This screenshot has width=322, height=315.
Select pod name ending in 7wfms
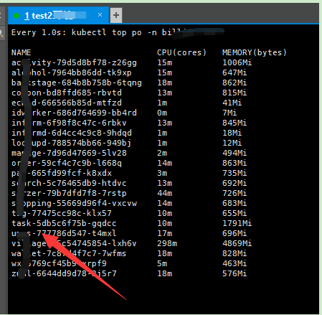(69, 253)
